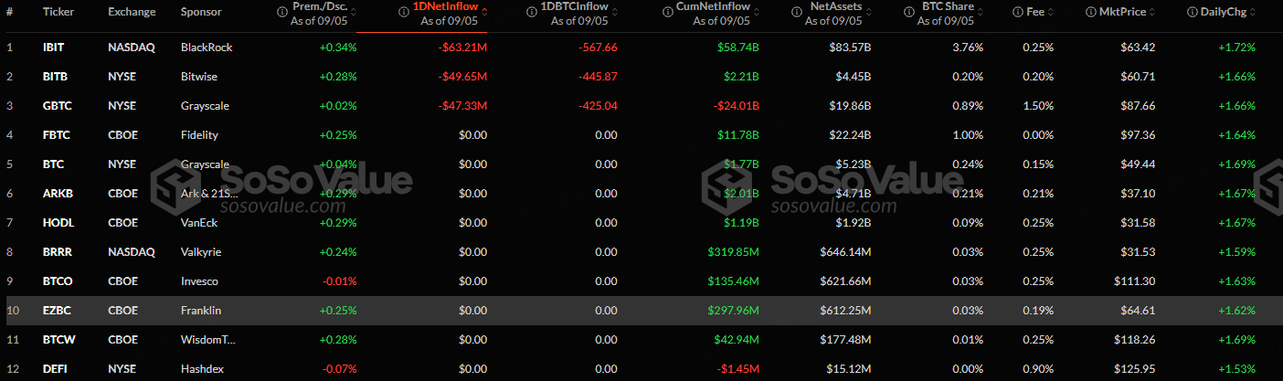The image size is (1283, 381).
Task: Click the -567.66 BTC inflow value
Action: tap(599, 47)
